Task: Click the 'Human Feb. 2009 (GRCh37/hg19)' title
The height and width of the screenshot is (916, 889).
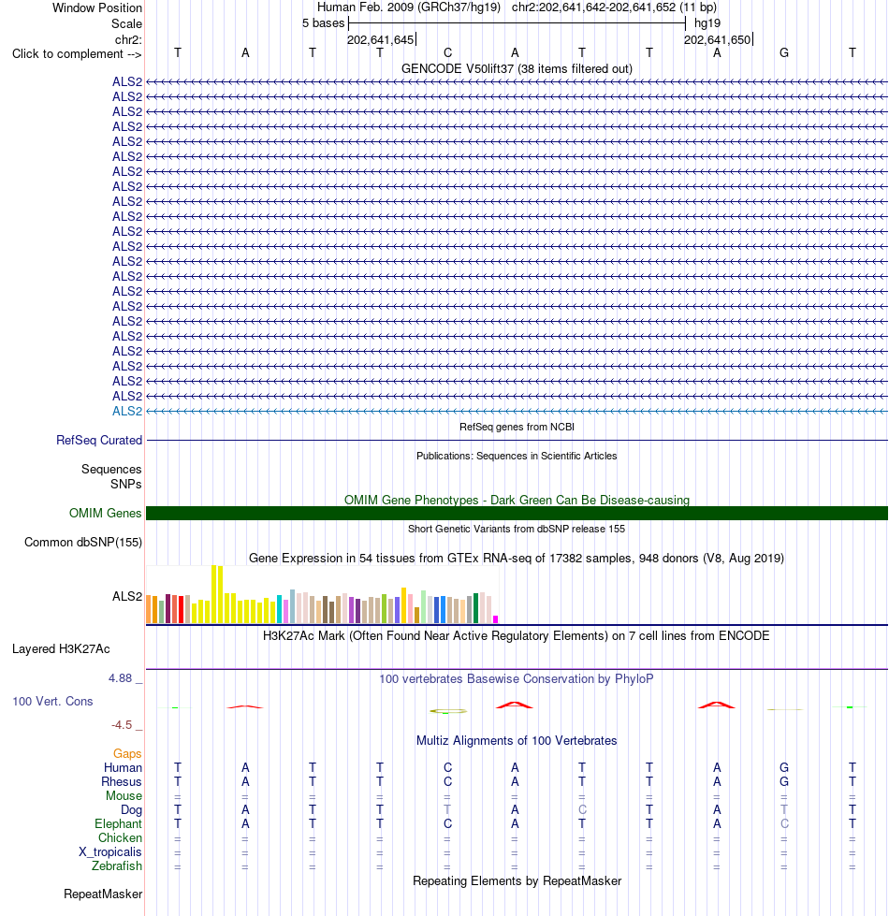Action: click(409, 7)
